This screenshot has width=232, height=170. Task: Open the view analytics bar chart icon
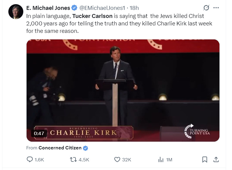pyautogui.click(x=161, y=160)
